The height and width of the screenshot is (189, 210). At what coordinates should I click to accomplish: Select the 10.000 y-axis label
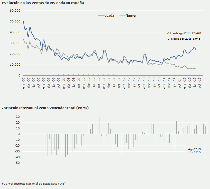click(15, 65)
